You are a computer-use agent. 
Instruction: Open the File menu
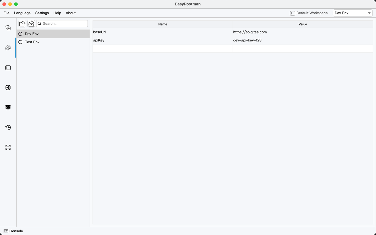6,13
